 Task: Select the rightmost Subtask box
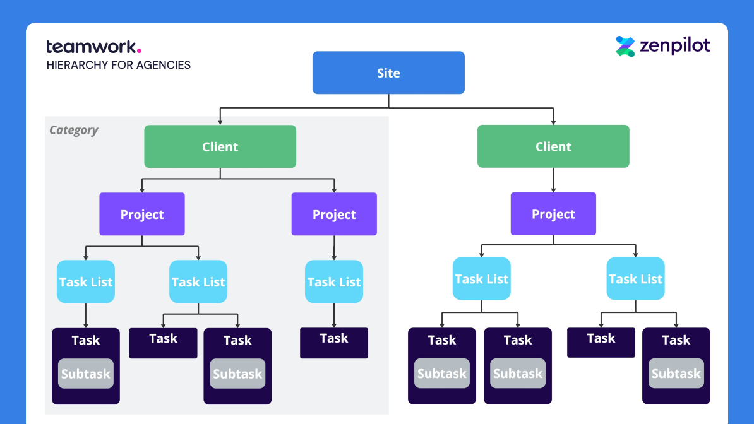click(676, 374)
